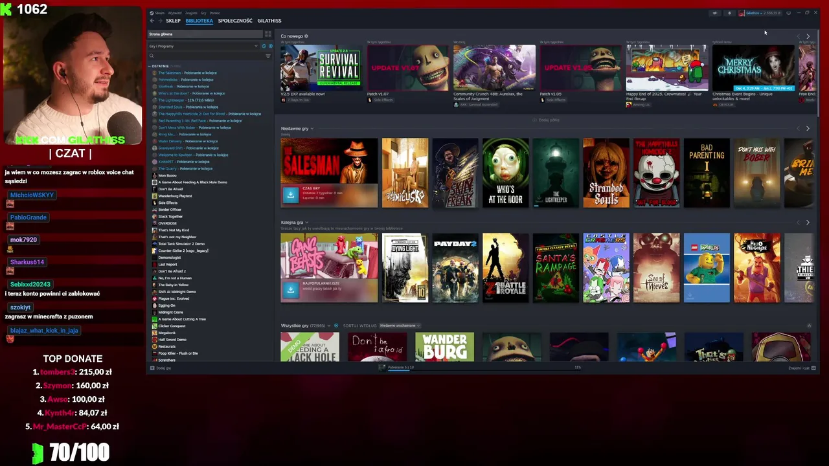Open advanced filter options icon

pos(268,56)
